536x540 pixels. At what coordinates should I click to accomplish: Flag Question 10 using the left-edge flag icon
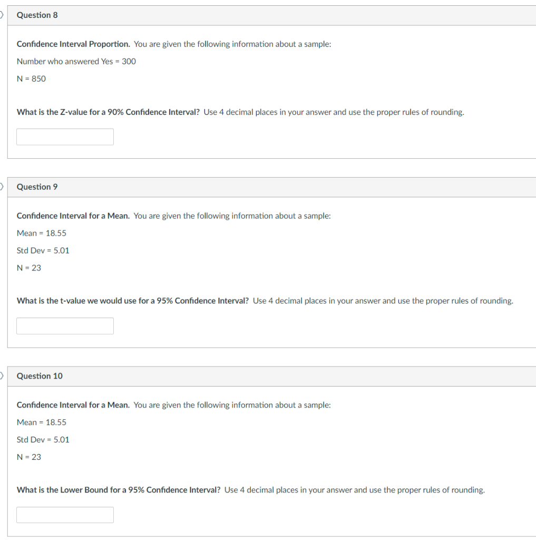(x=2, y=375)
